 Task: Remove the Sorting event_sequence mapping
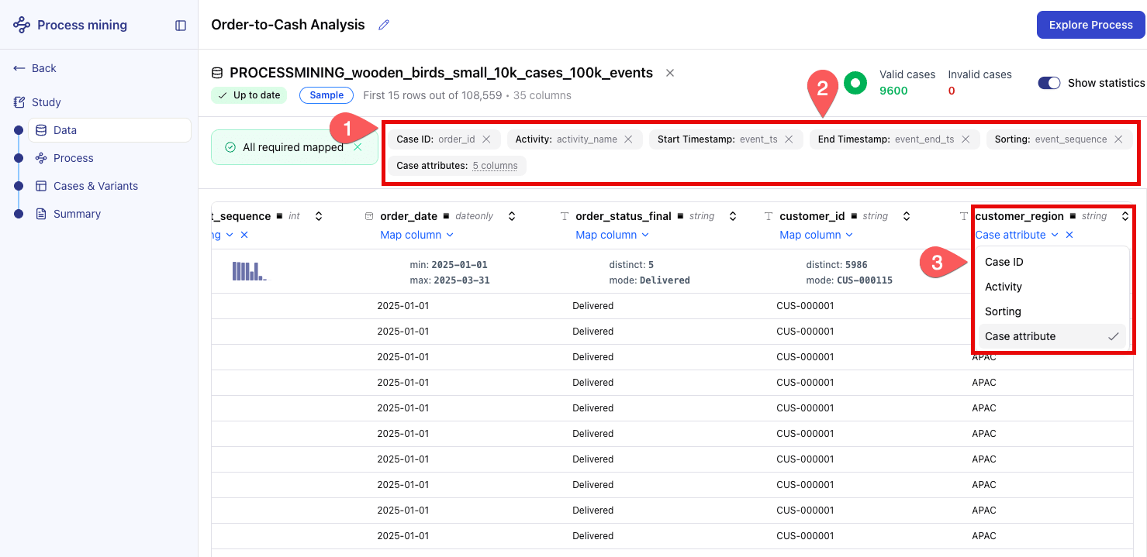[1118, 139]
